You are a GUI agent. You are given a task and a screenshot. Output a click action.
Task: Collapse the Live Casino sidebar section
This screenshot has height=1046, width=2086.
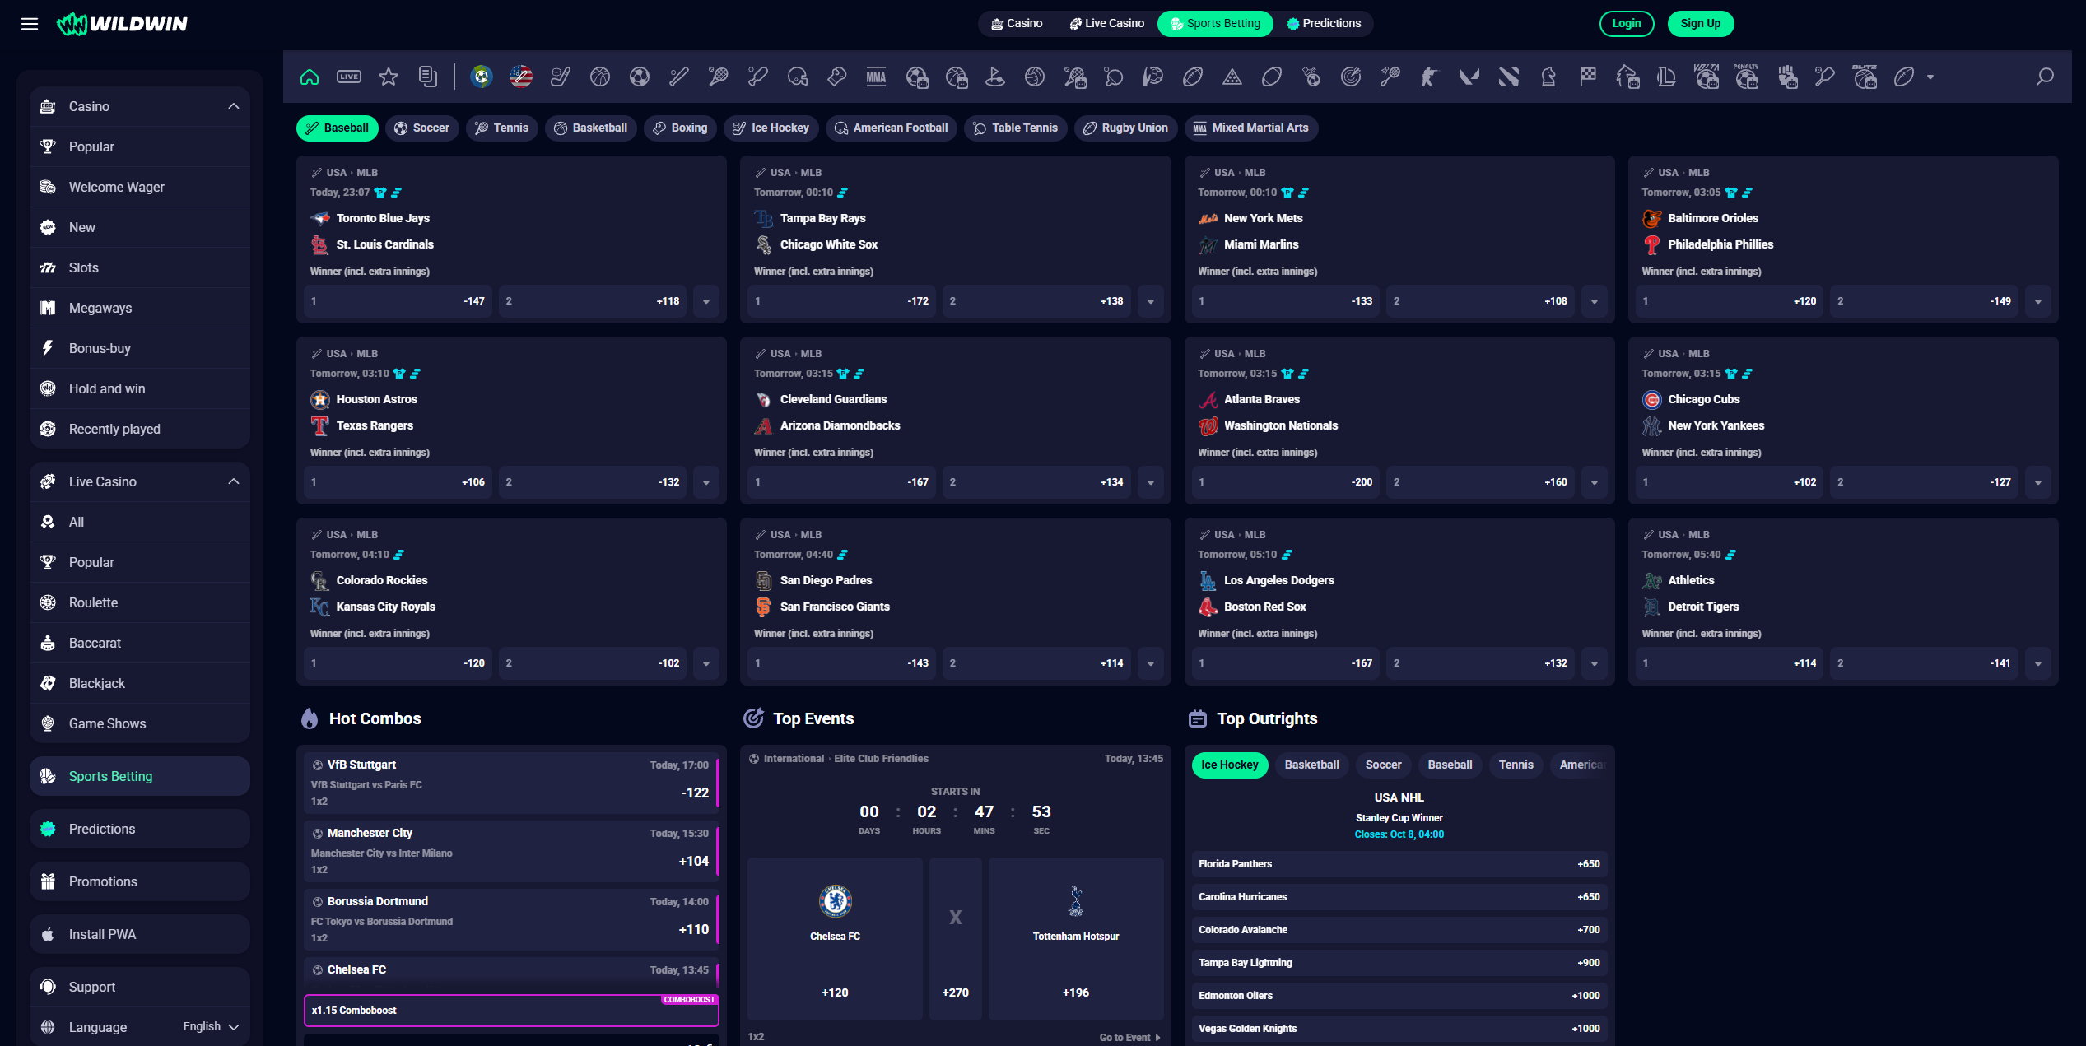pos(234,481)
